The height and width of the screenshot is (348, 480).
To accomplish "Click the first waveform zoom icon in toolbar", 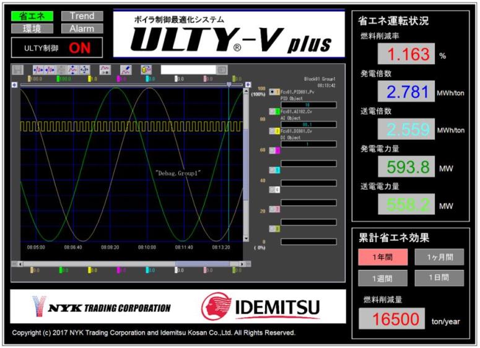I will 38,70.
